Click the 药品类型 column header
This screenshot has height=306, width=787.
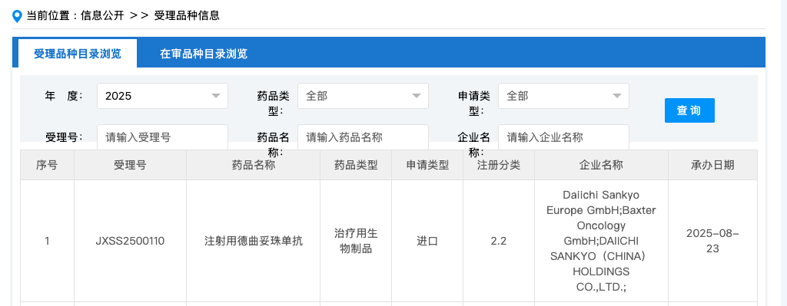tap(356, 165)
